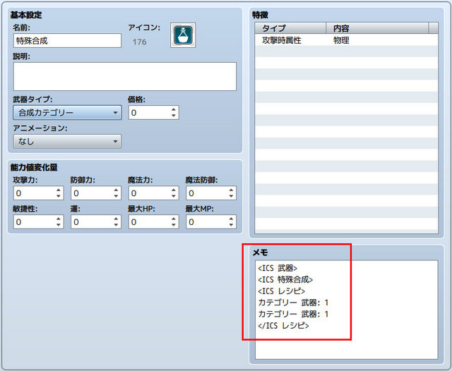Increase 攻撃力 with the up arrow
The width and height of the screenshot is (452, 371).
[x=59, y=190]
